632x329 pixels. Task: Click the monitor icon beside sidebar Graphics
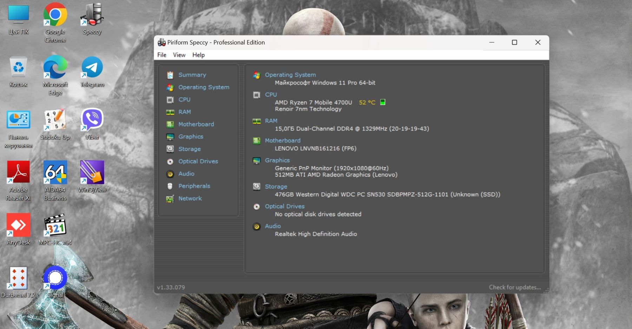[170, 137]
